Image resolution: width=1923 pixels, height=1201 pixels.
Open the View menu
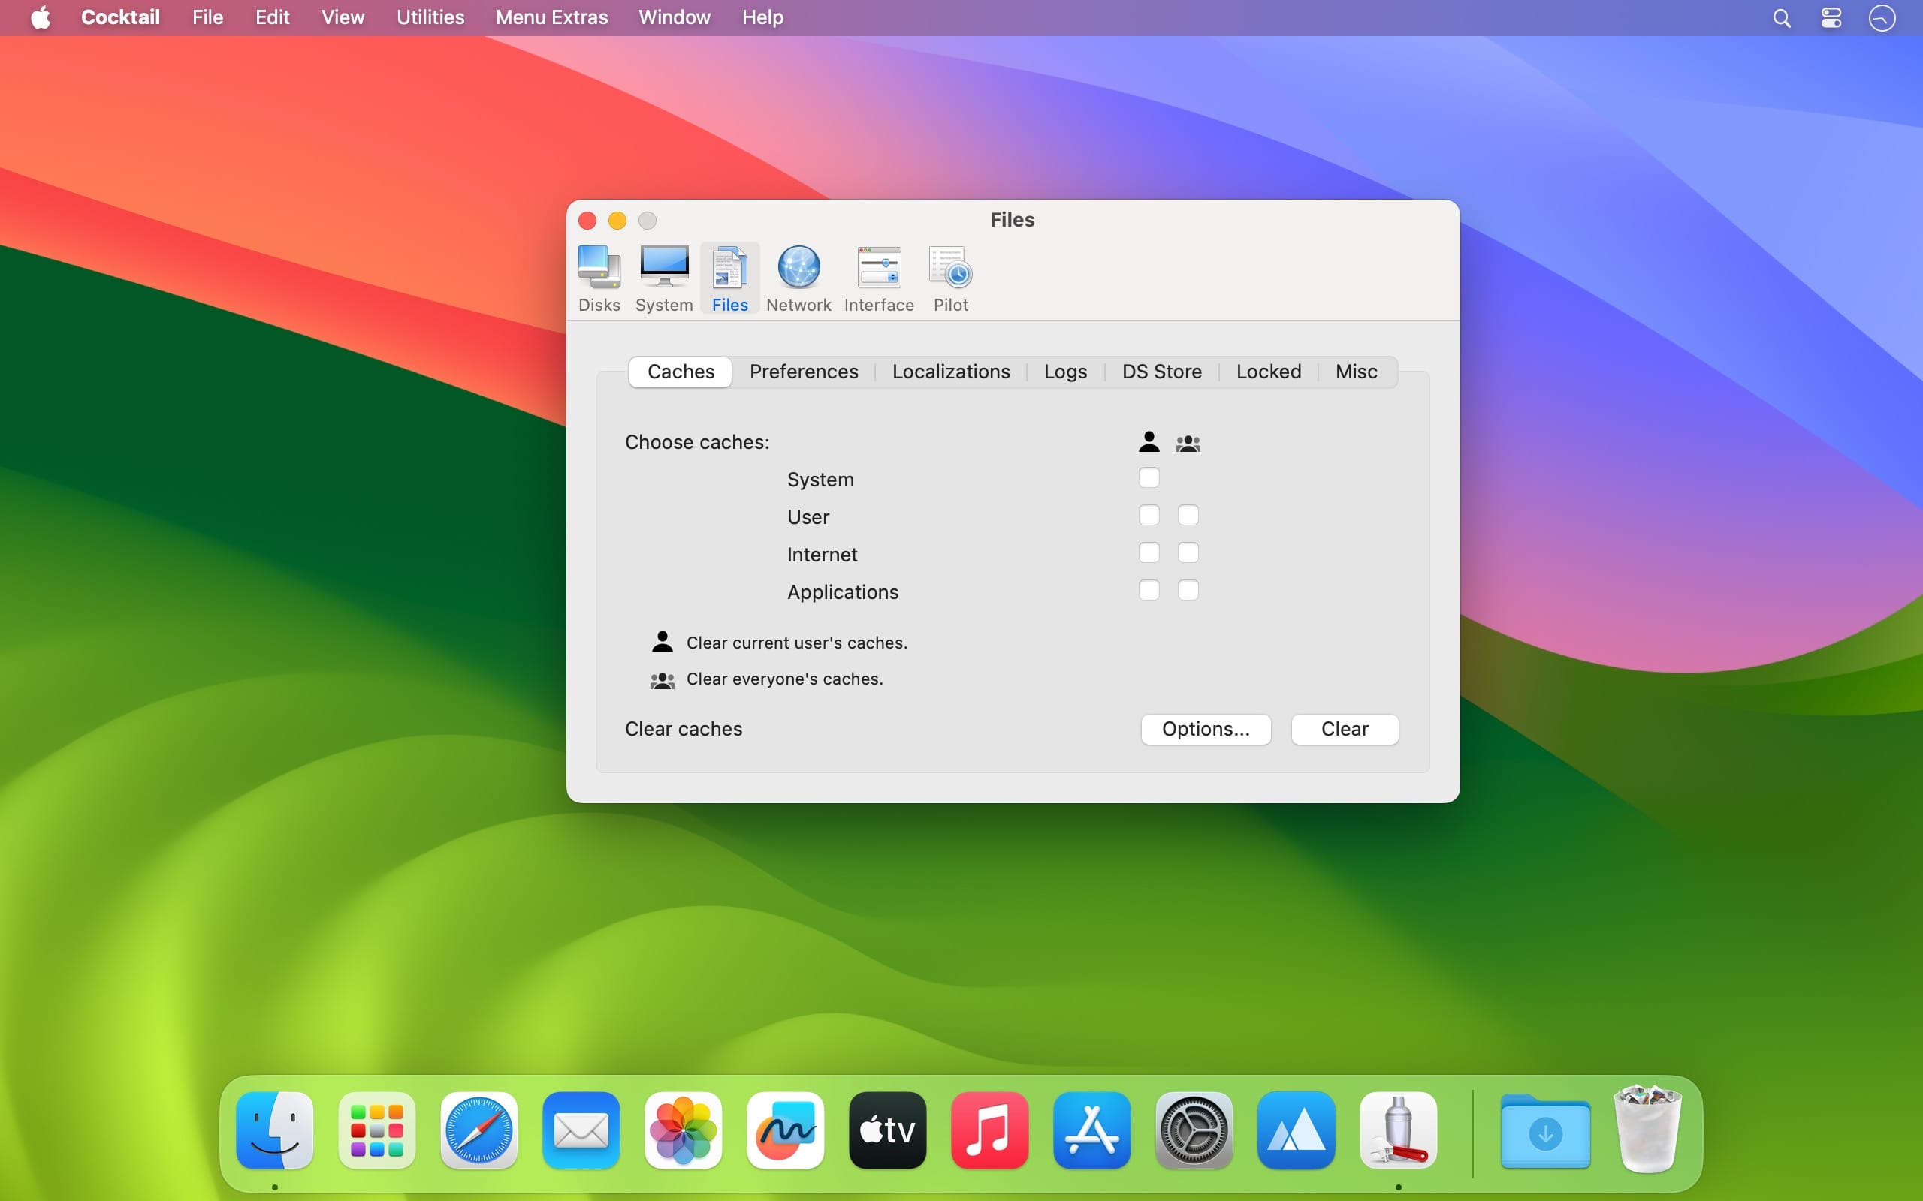coord(343,17)
